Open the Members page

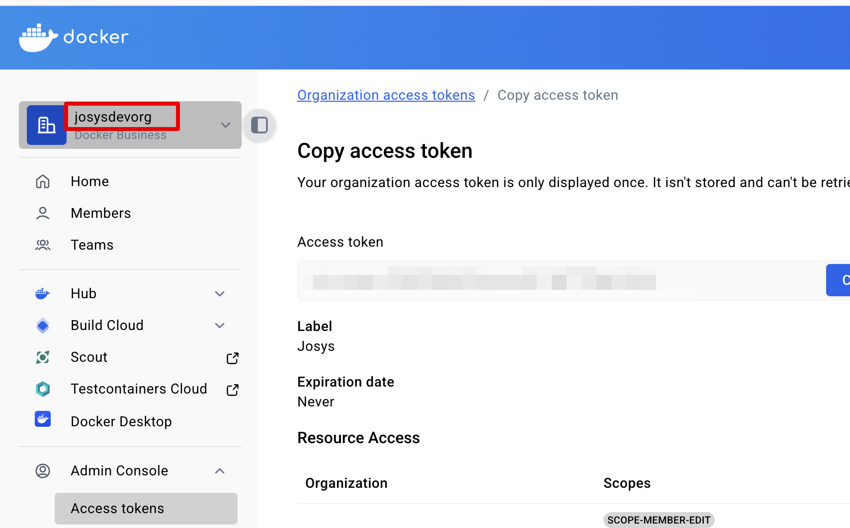100,213
